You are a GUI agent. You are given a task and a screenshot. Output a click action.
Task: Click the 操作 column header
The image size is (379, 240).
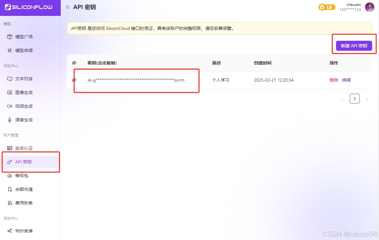[x=334, y=63]
